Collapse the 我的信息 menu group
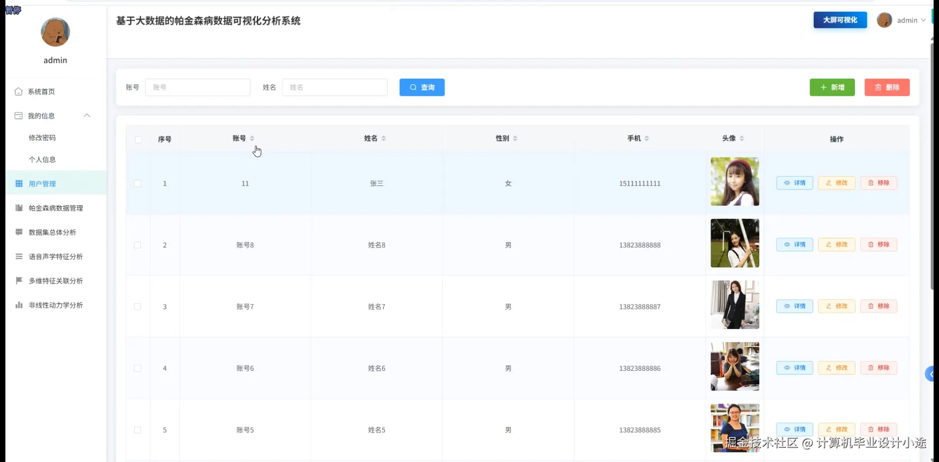The image size is (939, 462). (87, 115)
